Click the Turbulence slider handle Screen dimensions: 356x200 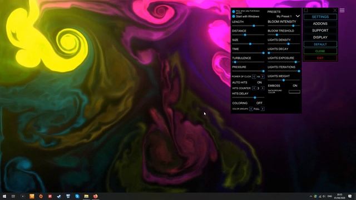tap(235, 62)
